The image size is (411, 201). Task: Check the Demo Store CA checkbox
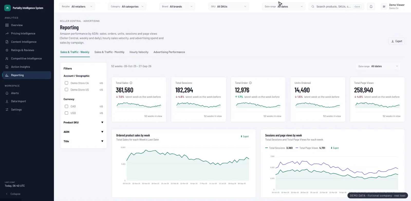66,83
